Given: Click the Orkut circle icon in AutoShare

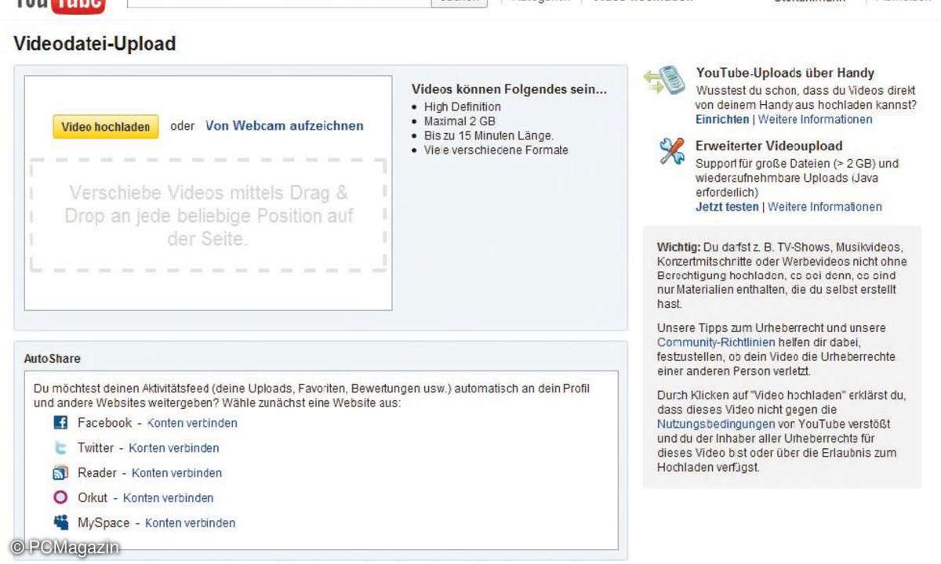Looking at the screenshot, I should tap(60, 497).
